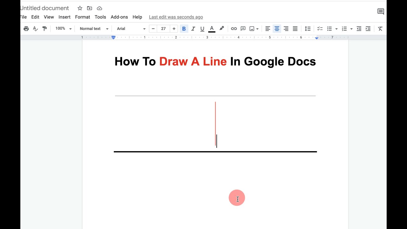This screenshot has height=229, width=407.
Task: Decrease font size with minus button
Action: 153,29
